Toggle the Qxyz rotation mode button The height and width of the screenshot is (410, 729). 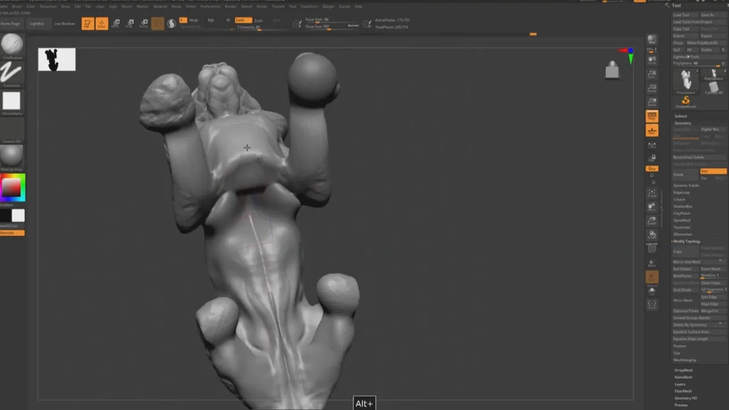click(x=652, y=169)
